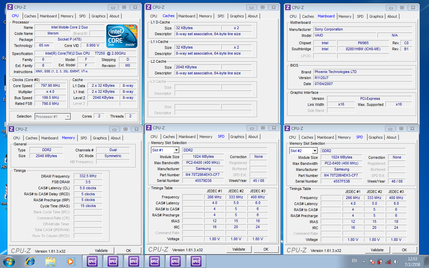Open the About tab in Slot #2 SPD window

391,137
